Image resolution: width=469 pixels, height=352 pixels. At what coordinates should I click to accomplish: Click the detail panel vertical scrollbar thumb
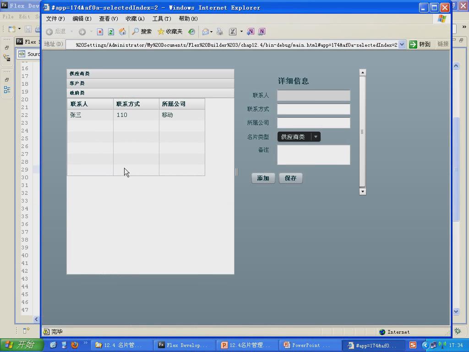pos(362,132)
